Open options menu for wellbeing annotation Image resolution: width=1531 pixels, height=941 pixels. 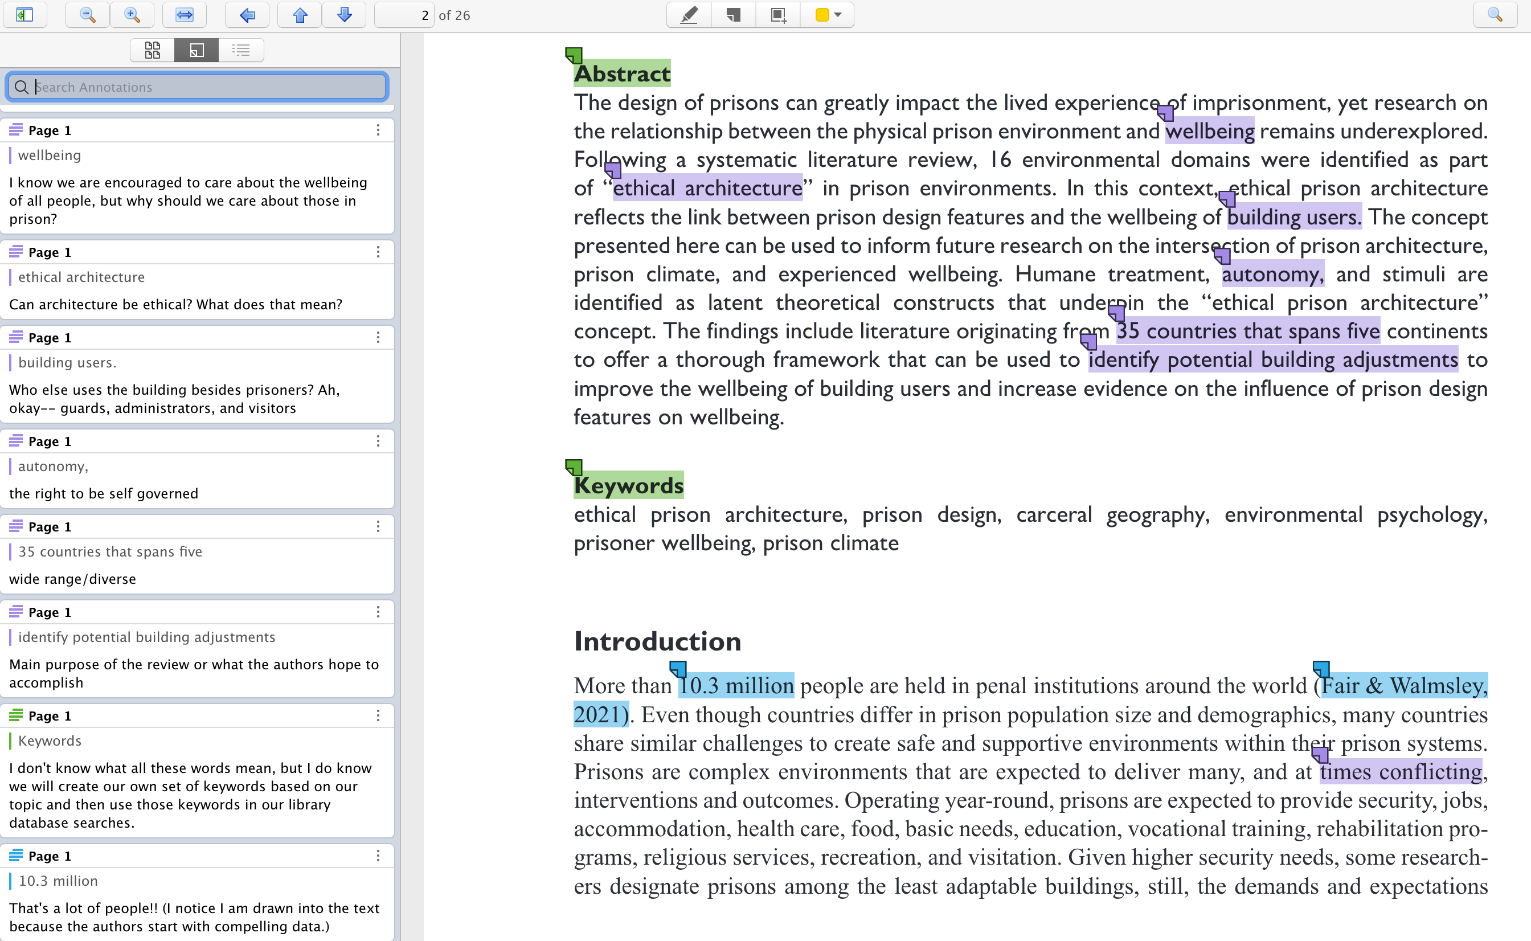click(x=378, y=130)
